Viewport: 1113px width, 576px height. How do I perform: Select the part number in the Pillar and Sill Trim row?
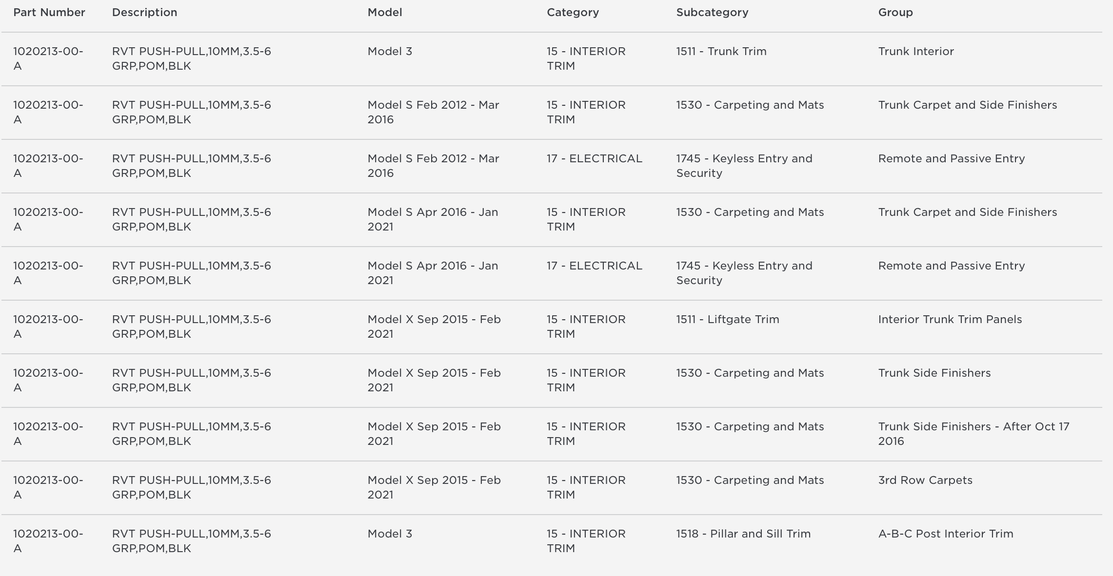coord(48,541)
